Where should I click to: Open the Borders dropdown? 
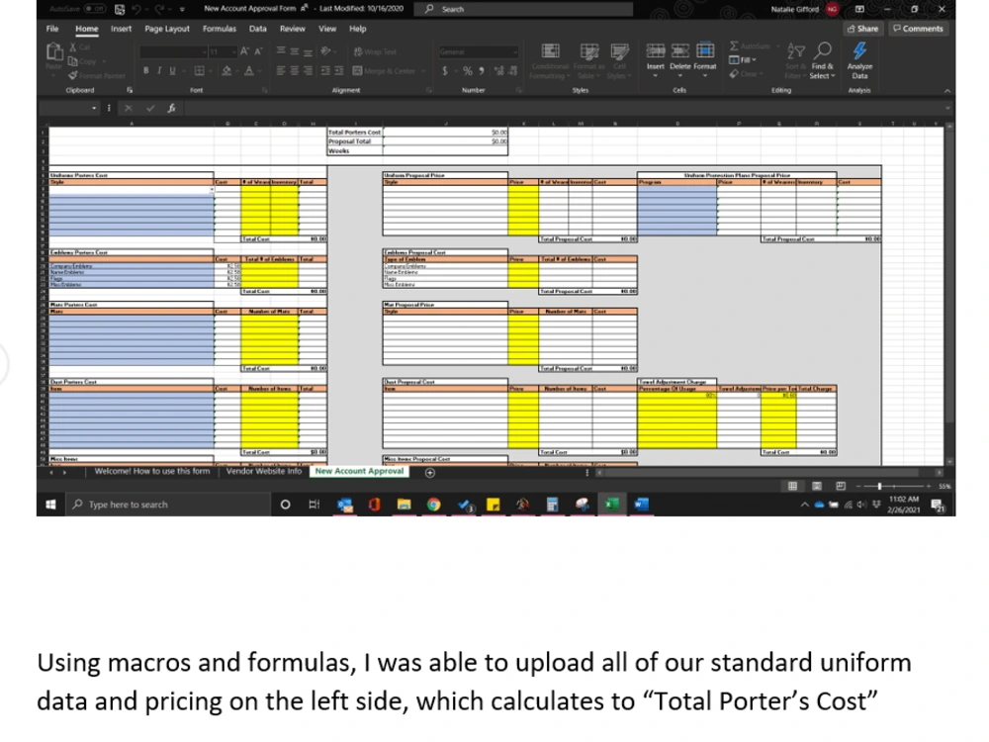[208, 70]
